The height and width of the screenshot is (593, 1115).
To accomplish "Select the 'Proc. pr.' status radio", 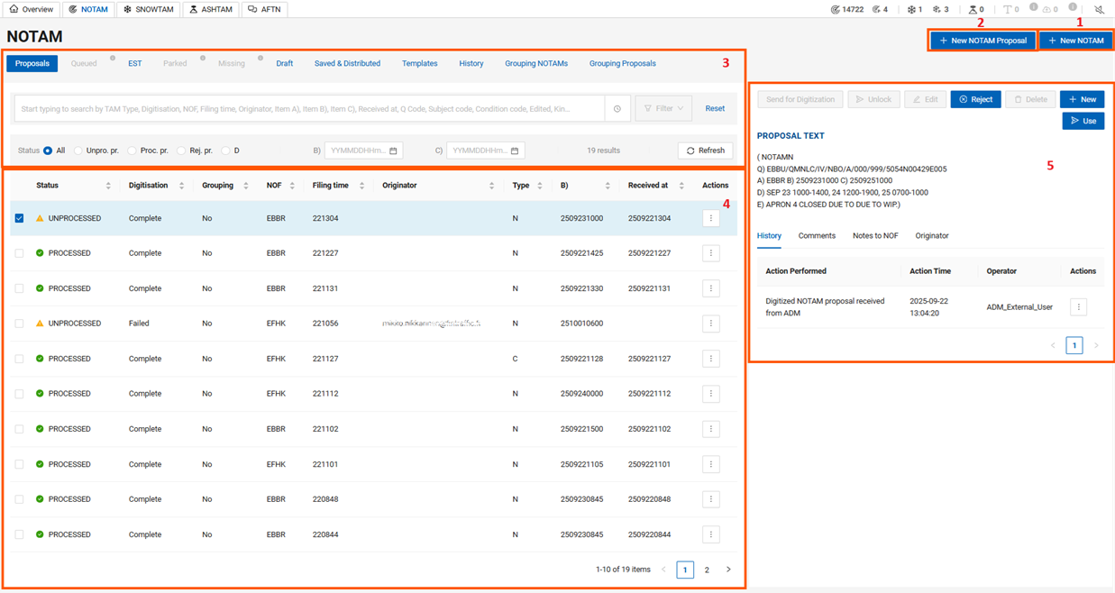I will click(x=133, y=151).
